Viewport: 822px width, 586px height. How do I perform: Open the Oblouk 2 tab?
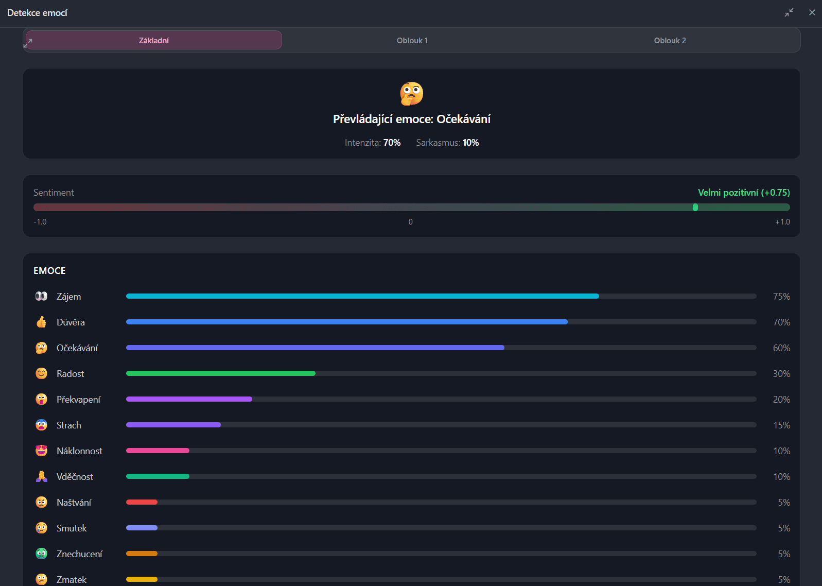670,40
